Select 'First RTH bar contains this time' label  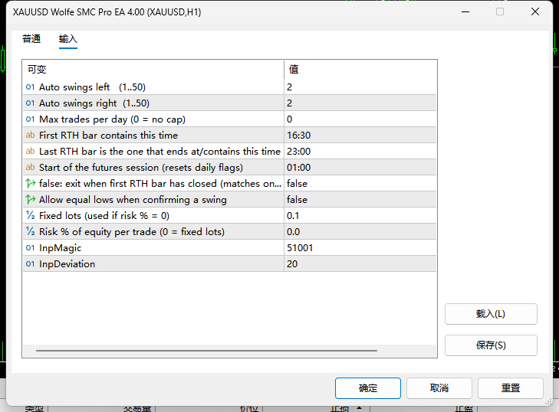tap(108, 135)
